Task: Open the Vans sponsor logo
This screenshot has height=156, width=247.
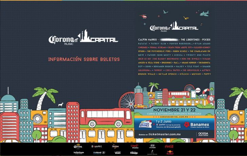Action: 118,153
